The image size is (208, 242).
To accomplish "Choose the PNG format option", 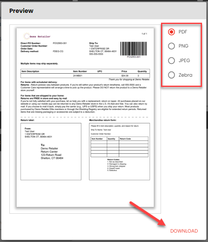I will pyautogui.click(x=171, y=46).
